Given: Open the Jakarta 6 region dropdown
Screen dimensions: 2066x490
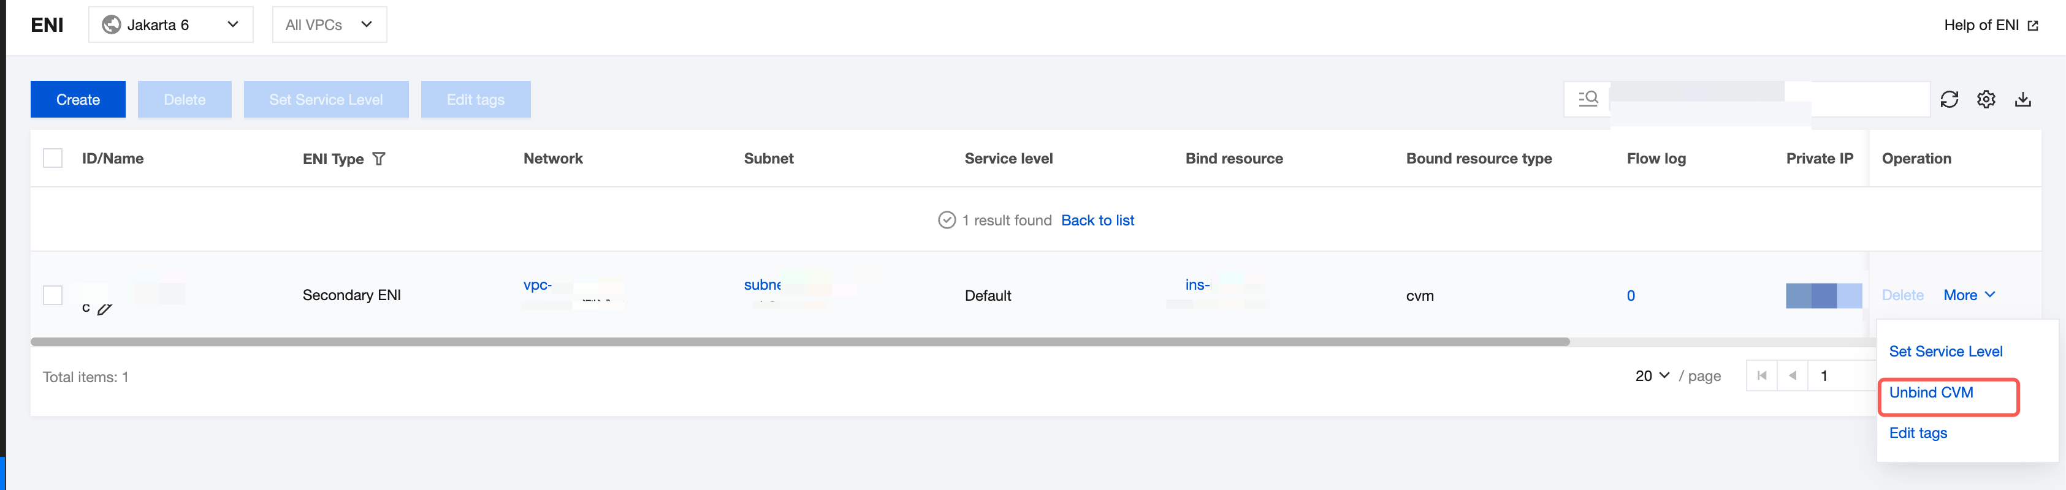Looking at the screenshot, I should [171, 25].
